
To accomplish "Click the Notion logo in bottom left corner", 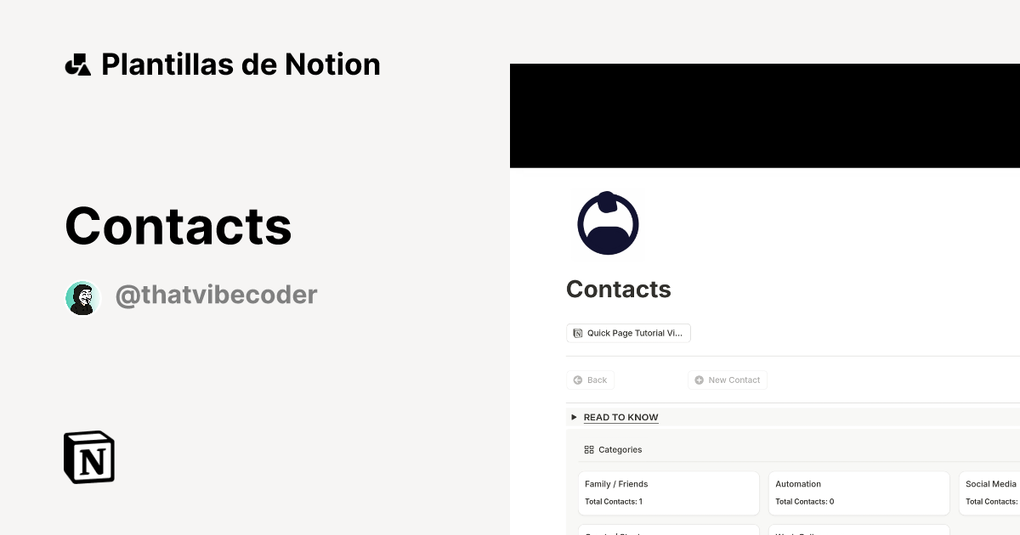I will click(x=88, y=457).
